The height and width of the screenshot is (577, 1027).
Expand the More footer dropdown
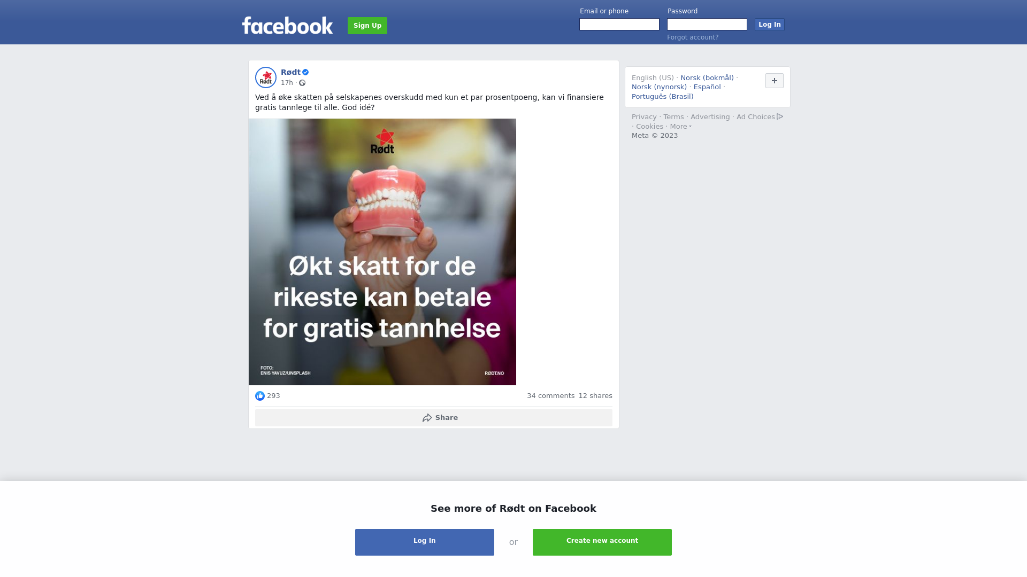coord(681,127)
